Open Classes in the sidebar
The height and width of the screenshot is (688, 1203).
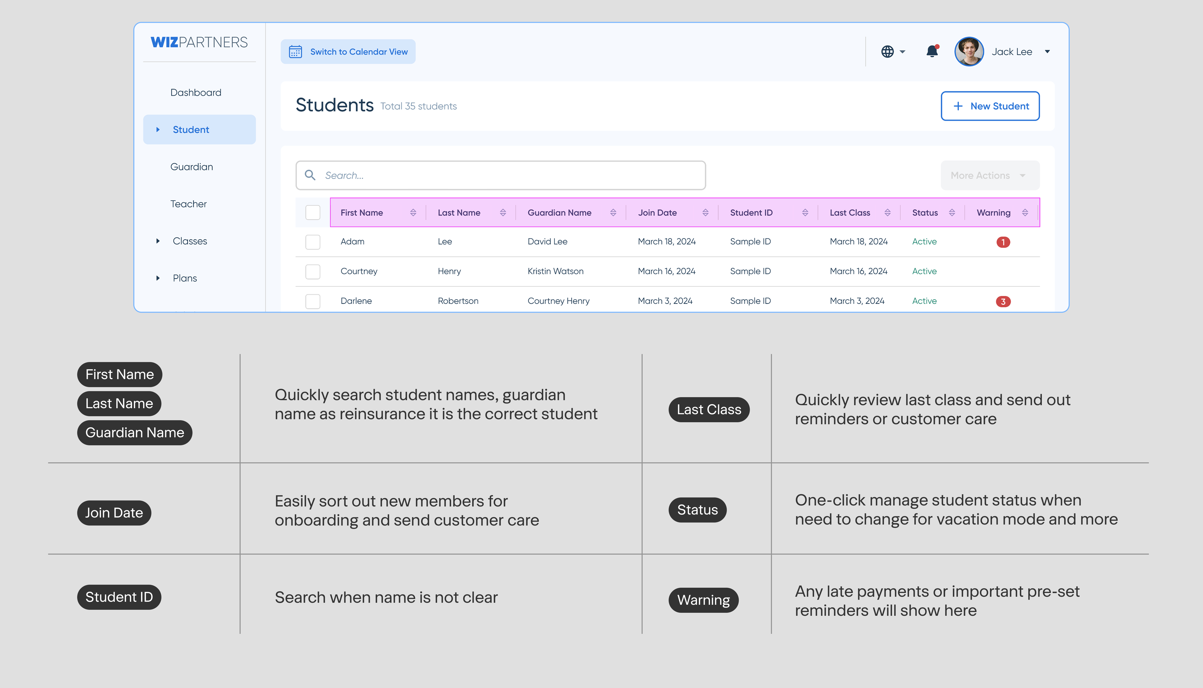(190, 241)
